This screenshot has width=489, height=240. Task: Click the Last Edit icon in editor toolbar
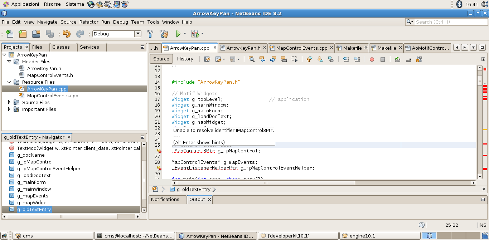207,59
